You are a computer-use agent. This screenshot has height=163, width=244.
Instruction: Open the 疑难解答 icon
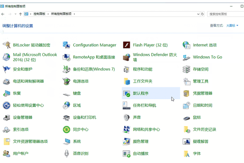(x=186, y=141)
